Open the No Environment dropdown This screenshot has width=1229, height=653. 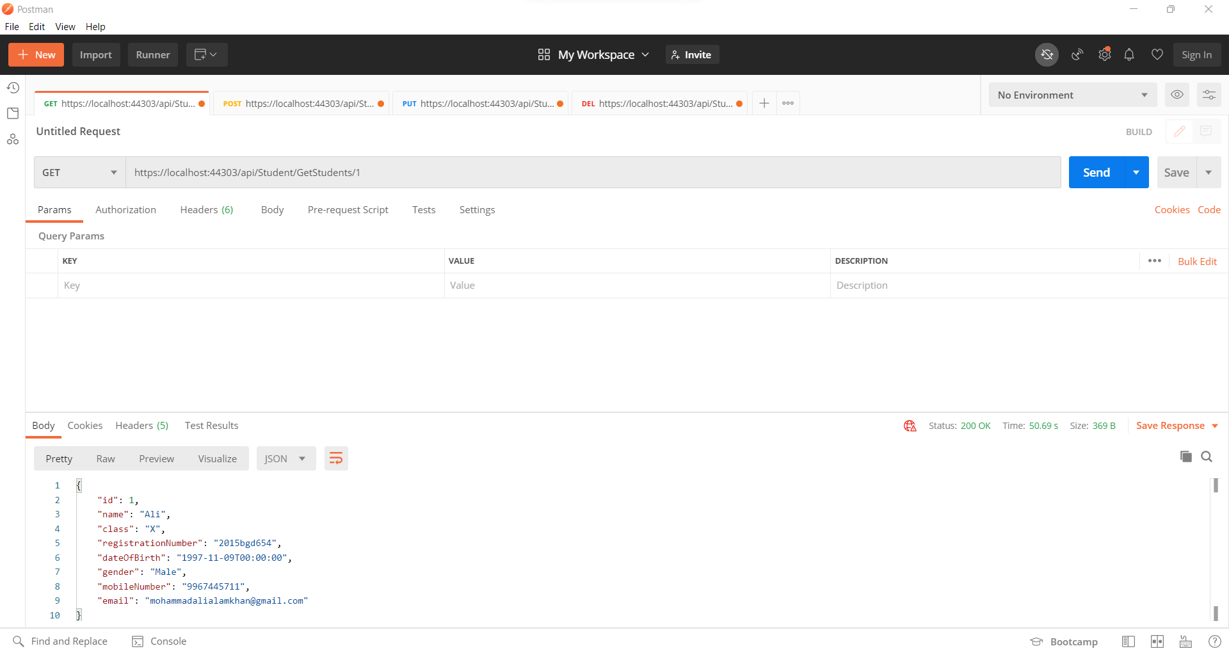[x=1073, y=94]
